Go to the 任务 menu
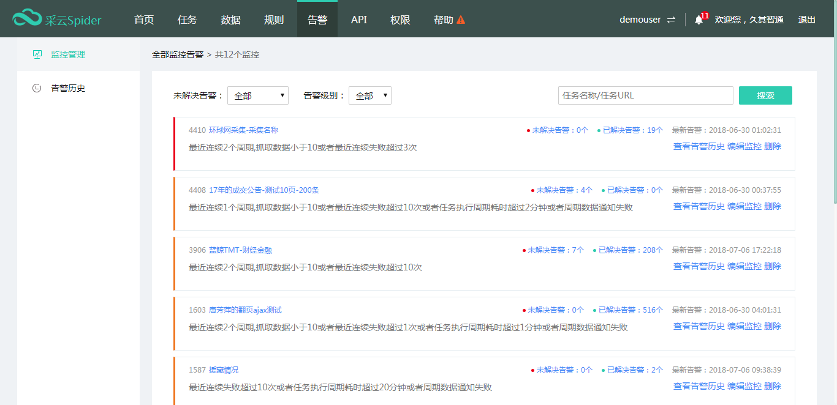Viewport: 837px width, 405px height. coord(187,20)
